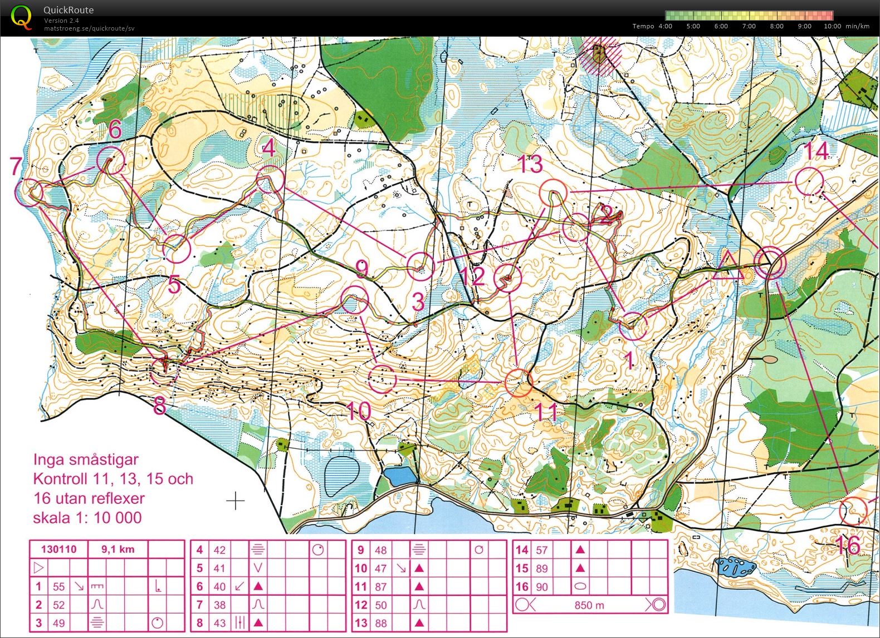Viewport: 880px width, 638px height.
Task: Click the "130110" cell in the control table
Action: tap(58, 549)
